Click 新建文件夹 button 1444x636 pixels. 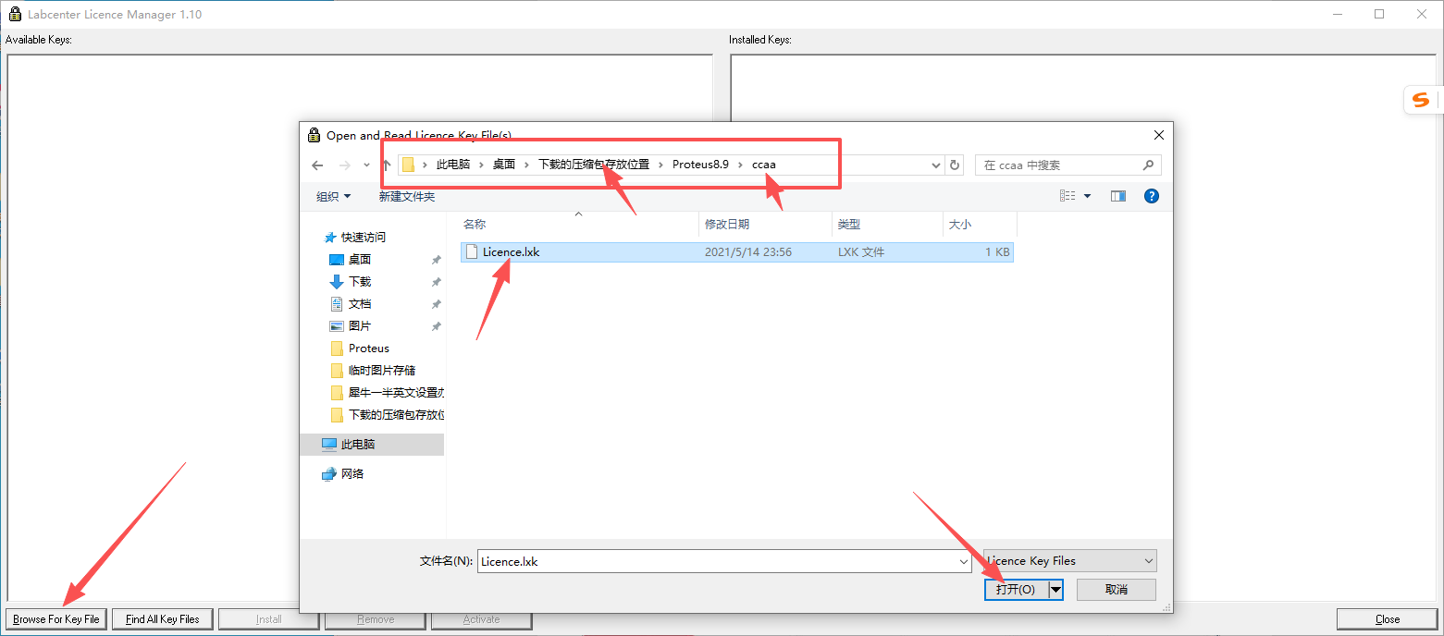[406, 196]
